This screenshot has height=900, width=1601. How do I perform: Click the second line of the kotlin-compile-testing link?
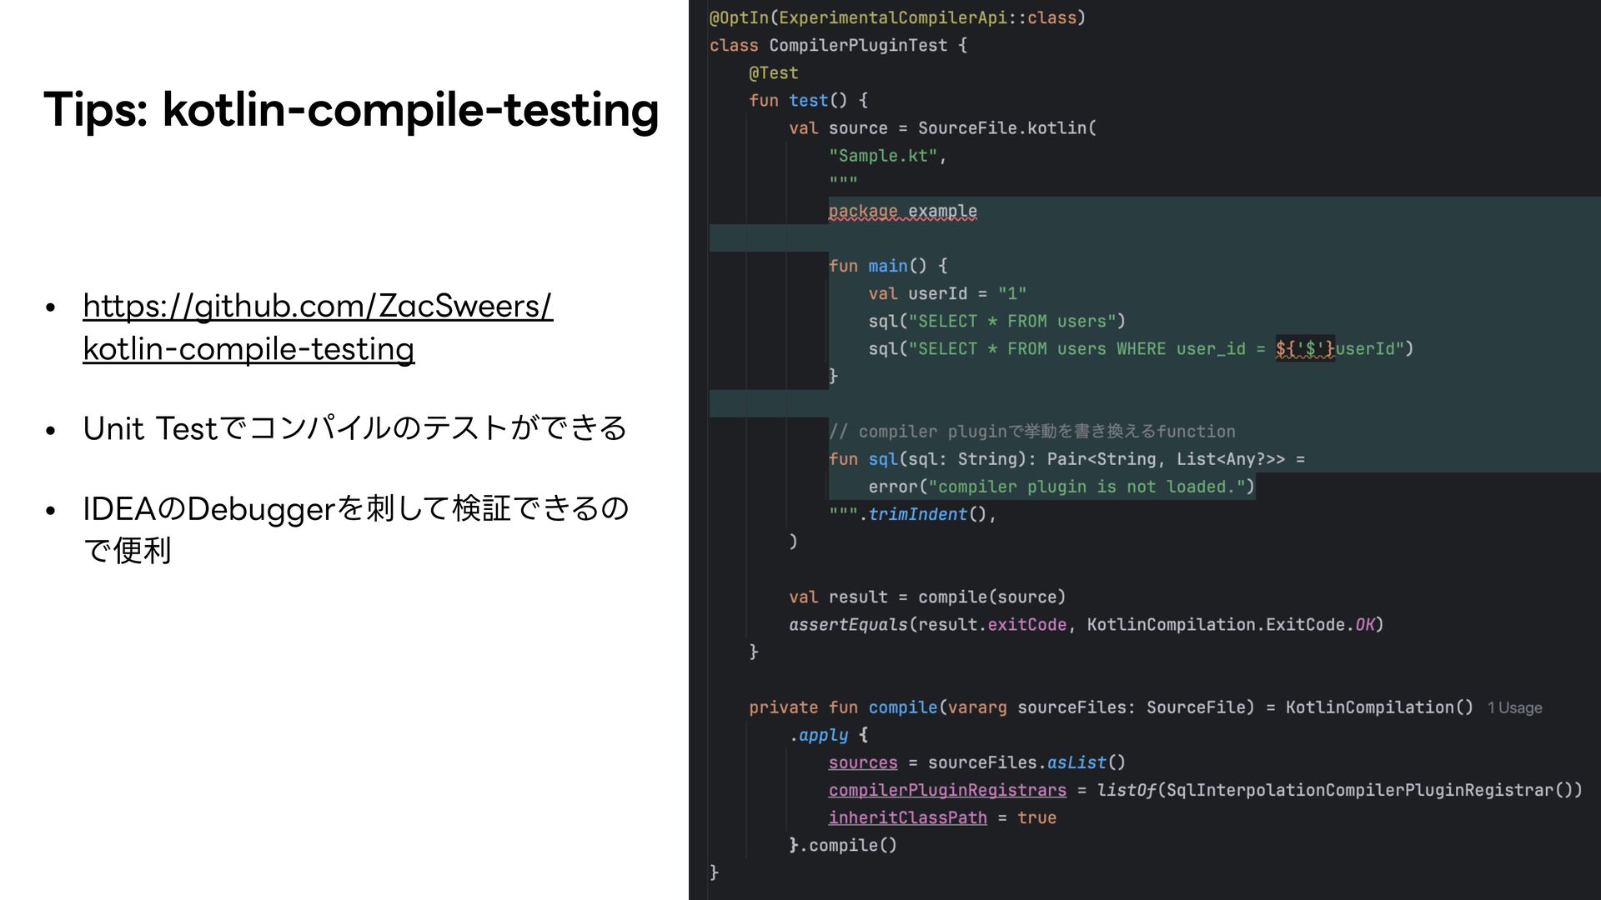(x=248, y=349)
